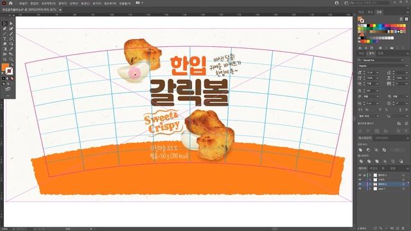Image resolution: width=411 pixels, height=231 pixels.
Task: Open 문자(T) Type menu
Action: point(63,3)
